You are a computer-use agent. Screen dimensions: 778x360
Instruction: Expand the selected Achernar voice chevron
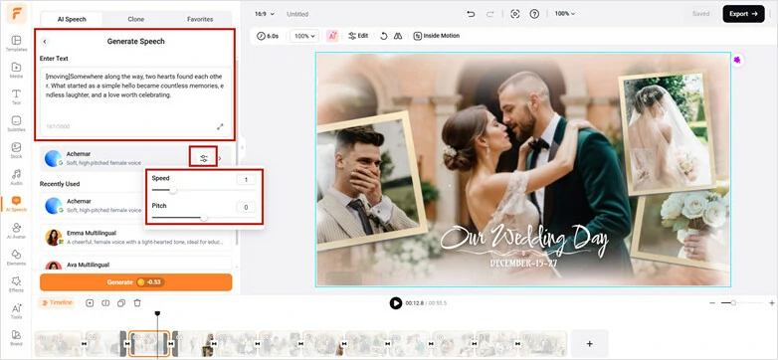coord(220,158)
